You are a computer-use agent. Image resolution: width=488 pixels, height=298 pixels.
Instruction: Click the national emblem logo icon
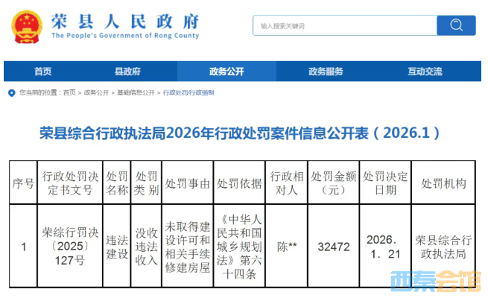[28, 25]
